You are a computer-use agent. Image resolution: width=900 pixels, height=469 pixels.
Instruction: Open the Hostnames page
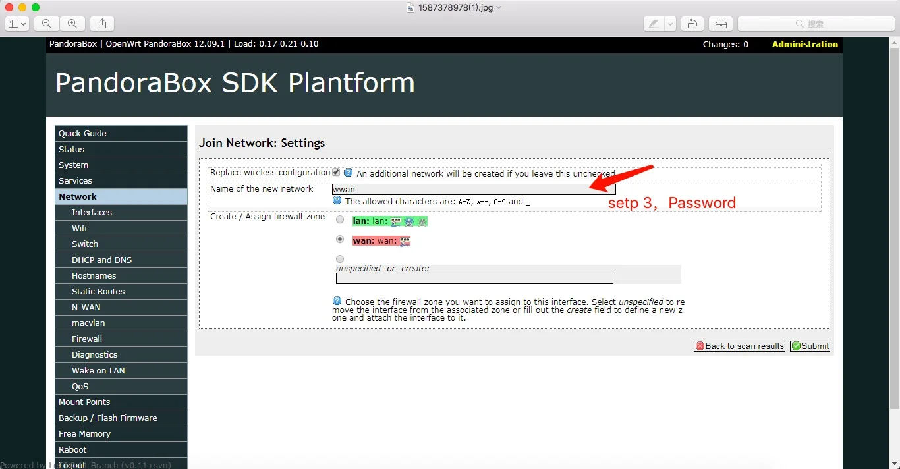[x=121, y=275]
